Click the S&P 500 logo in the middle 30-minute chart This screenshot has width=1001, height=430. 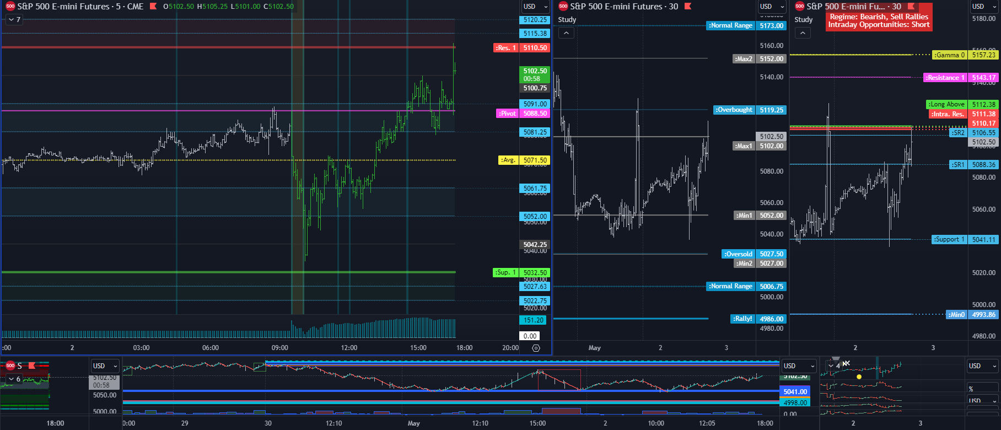563,7
